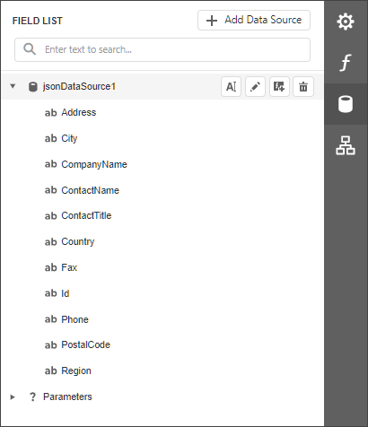This screenshot has height=427, width=368.
Task: Rename jsonDataSource1 with the text icon
Action: click(231, 87)
